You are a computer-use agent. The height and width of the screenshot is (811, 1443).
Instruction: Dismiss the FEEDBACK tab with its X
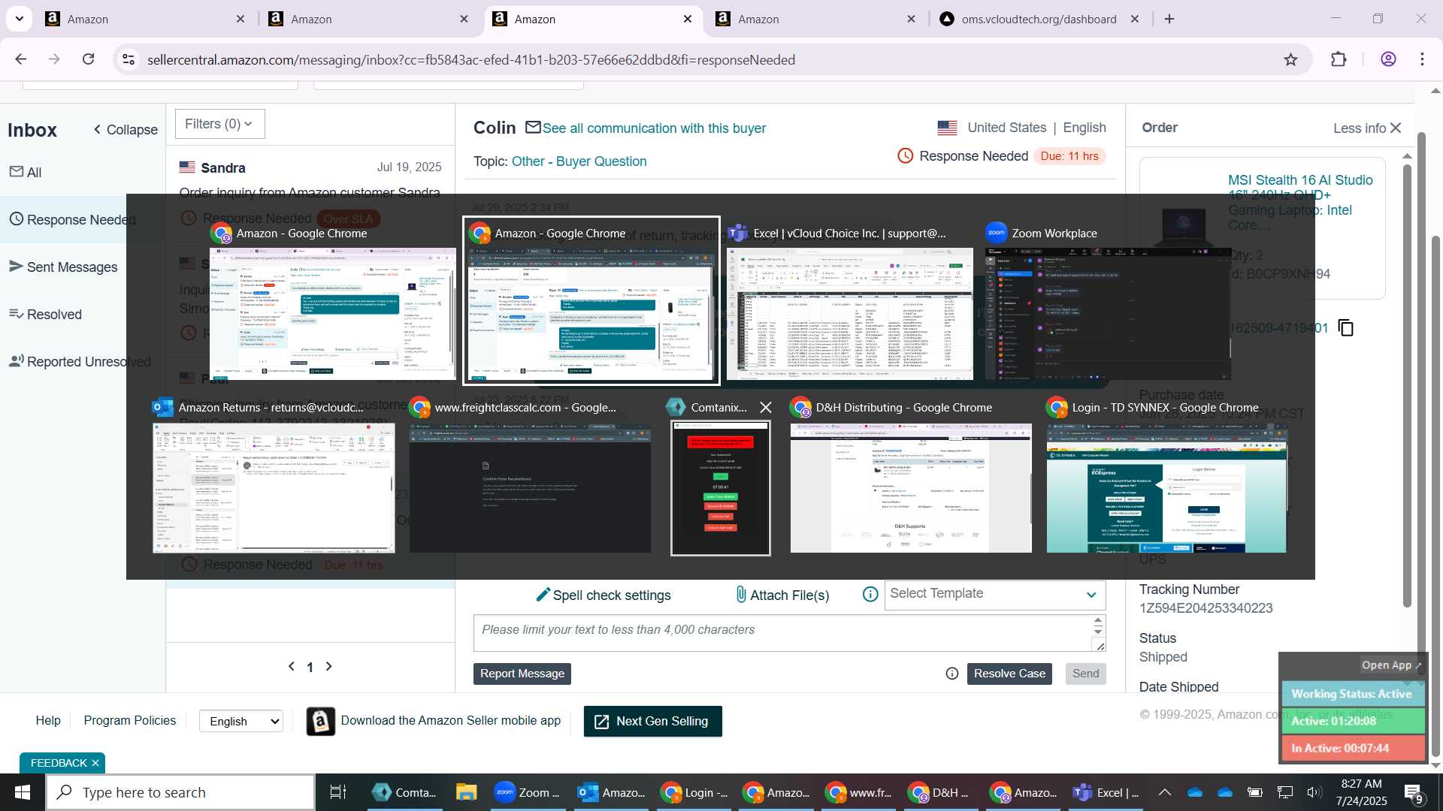click(95, 763)
